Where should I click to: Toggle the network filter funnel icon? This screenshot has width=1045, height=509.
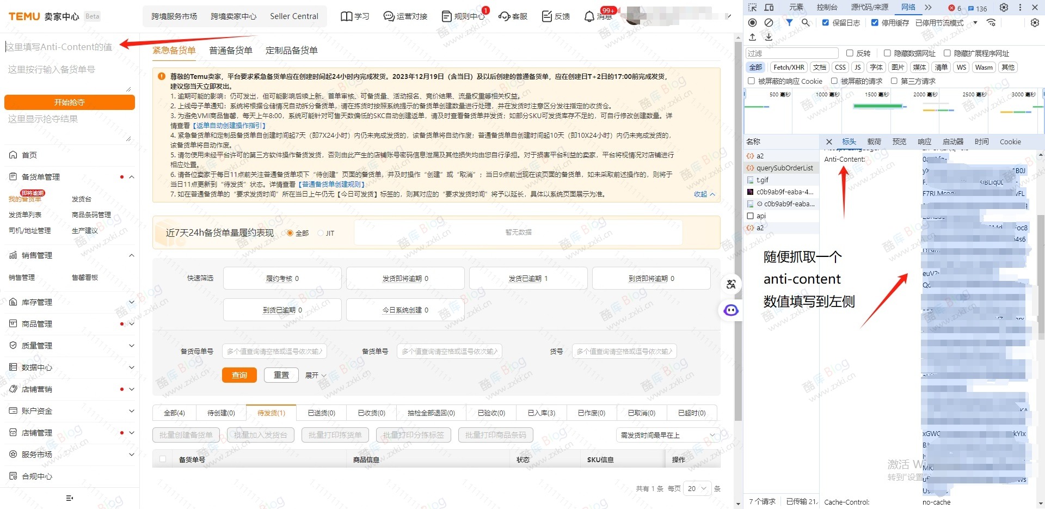(x=789, y=22)
